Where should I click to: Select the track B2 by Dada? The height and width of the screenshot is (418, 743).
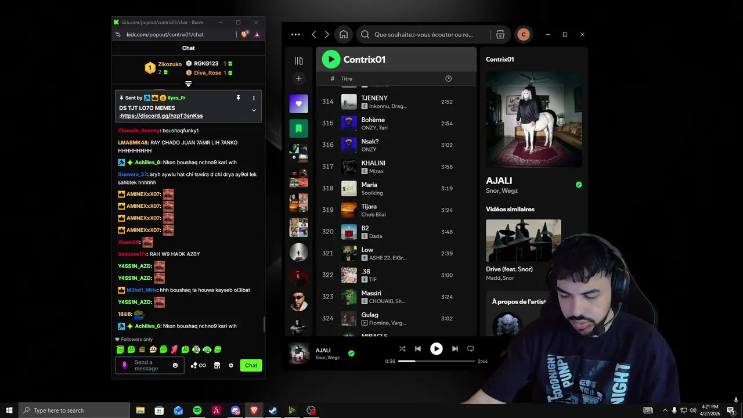(396, 232)
